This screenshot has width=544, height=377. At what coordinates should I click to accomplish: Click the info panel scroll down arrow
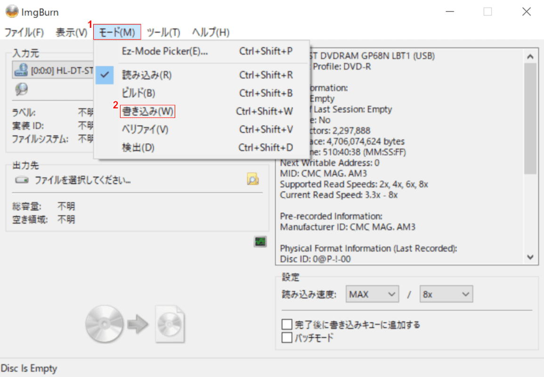click(x=530, y=257)
